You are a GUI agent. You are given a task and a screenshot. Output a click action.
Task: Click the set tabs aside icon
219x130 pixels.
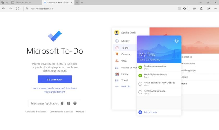pyautogui.click(x=8, y=3)
